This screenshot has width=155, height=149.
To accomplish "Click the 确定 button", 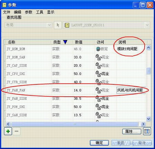I will [99, 143].
